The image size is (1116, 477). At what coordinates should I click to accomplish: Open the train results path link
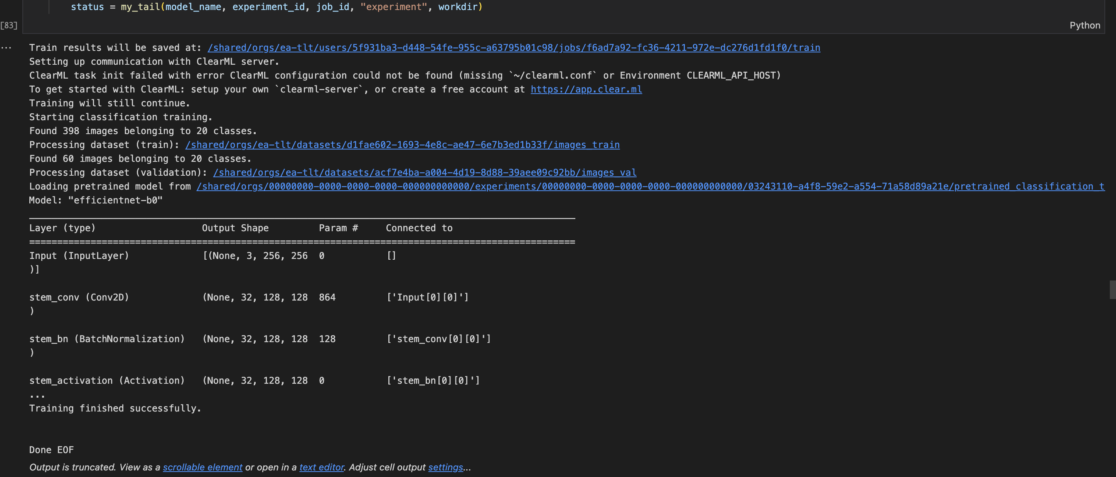point(514,48)
